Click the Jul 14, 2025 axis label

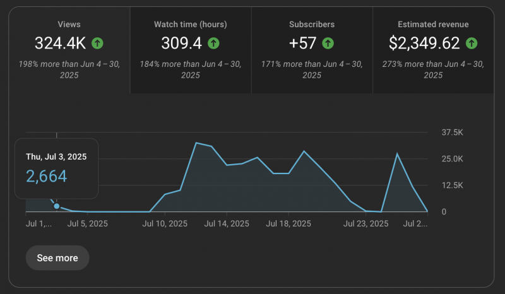point(227,223)
